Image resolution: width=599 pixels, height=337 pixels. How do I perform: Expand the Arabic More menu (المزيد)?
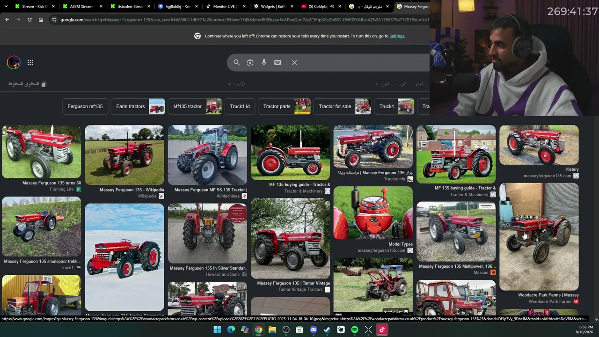[382, 84]
